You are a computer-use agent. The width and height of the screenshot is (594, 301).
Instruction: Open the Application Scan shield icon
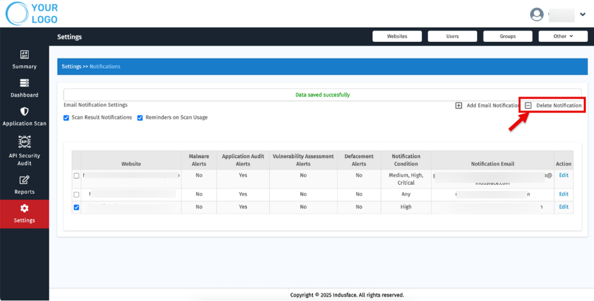[x=24, y=112]
